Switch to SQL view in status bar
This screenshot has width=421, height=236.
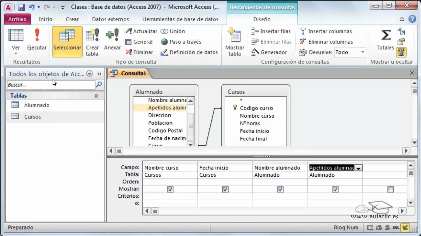[x=396, y=227]
